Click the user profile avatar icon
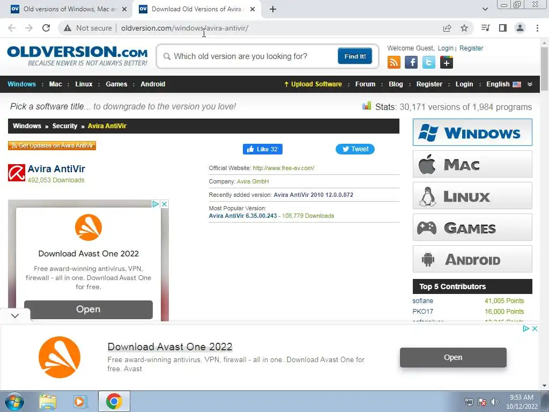 (520, 28)
